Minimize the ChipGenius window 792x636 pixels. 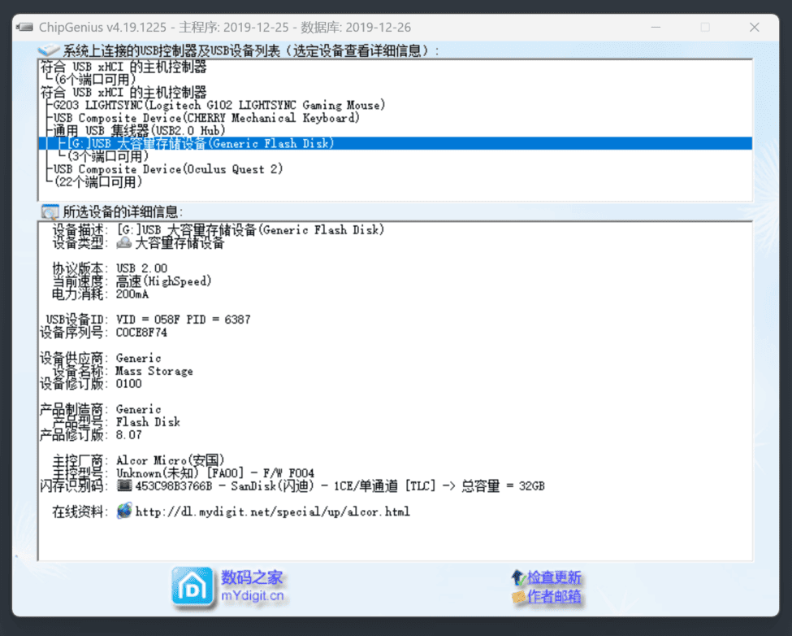coord(656,27)
